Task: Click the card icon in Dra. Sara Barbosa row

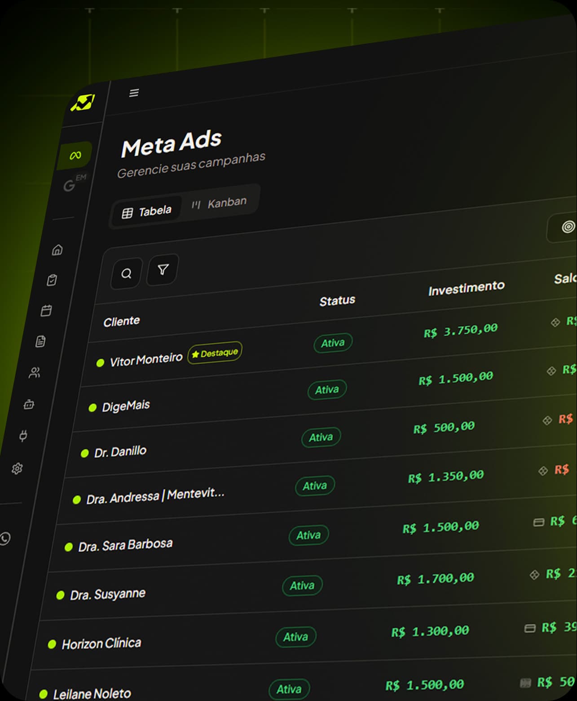Action: (x=538, y=522)
